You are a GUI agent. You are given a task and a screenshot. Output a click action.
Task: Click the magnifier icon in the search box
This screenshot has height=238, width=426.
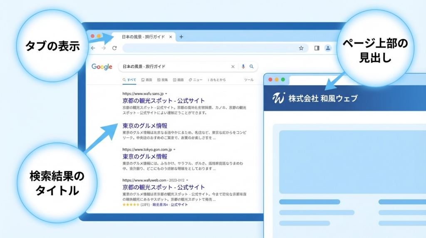pos(251,67)
